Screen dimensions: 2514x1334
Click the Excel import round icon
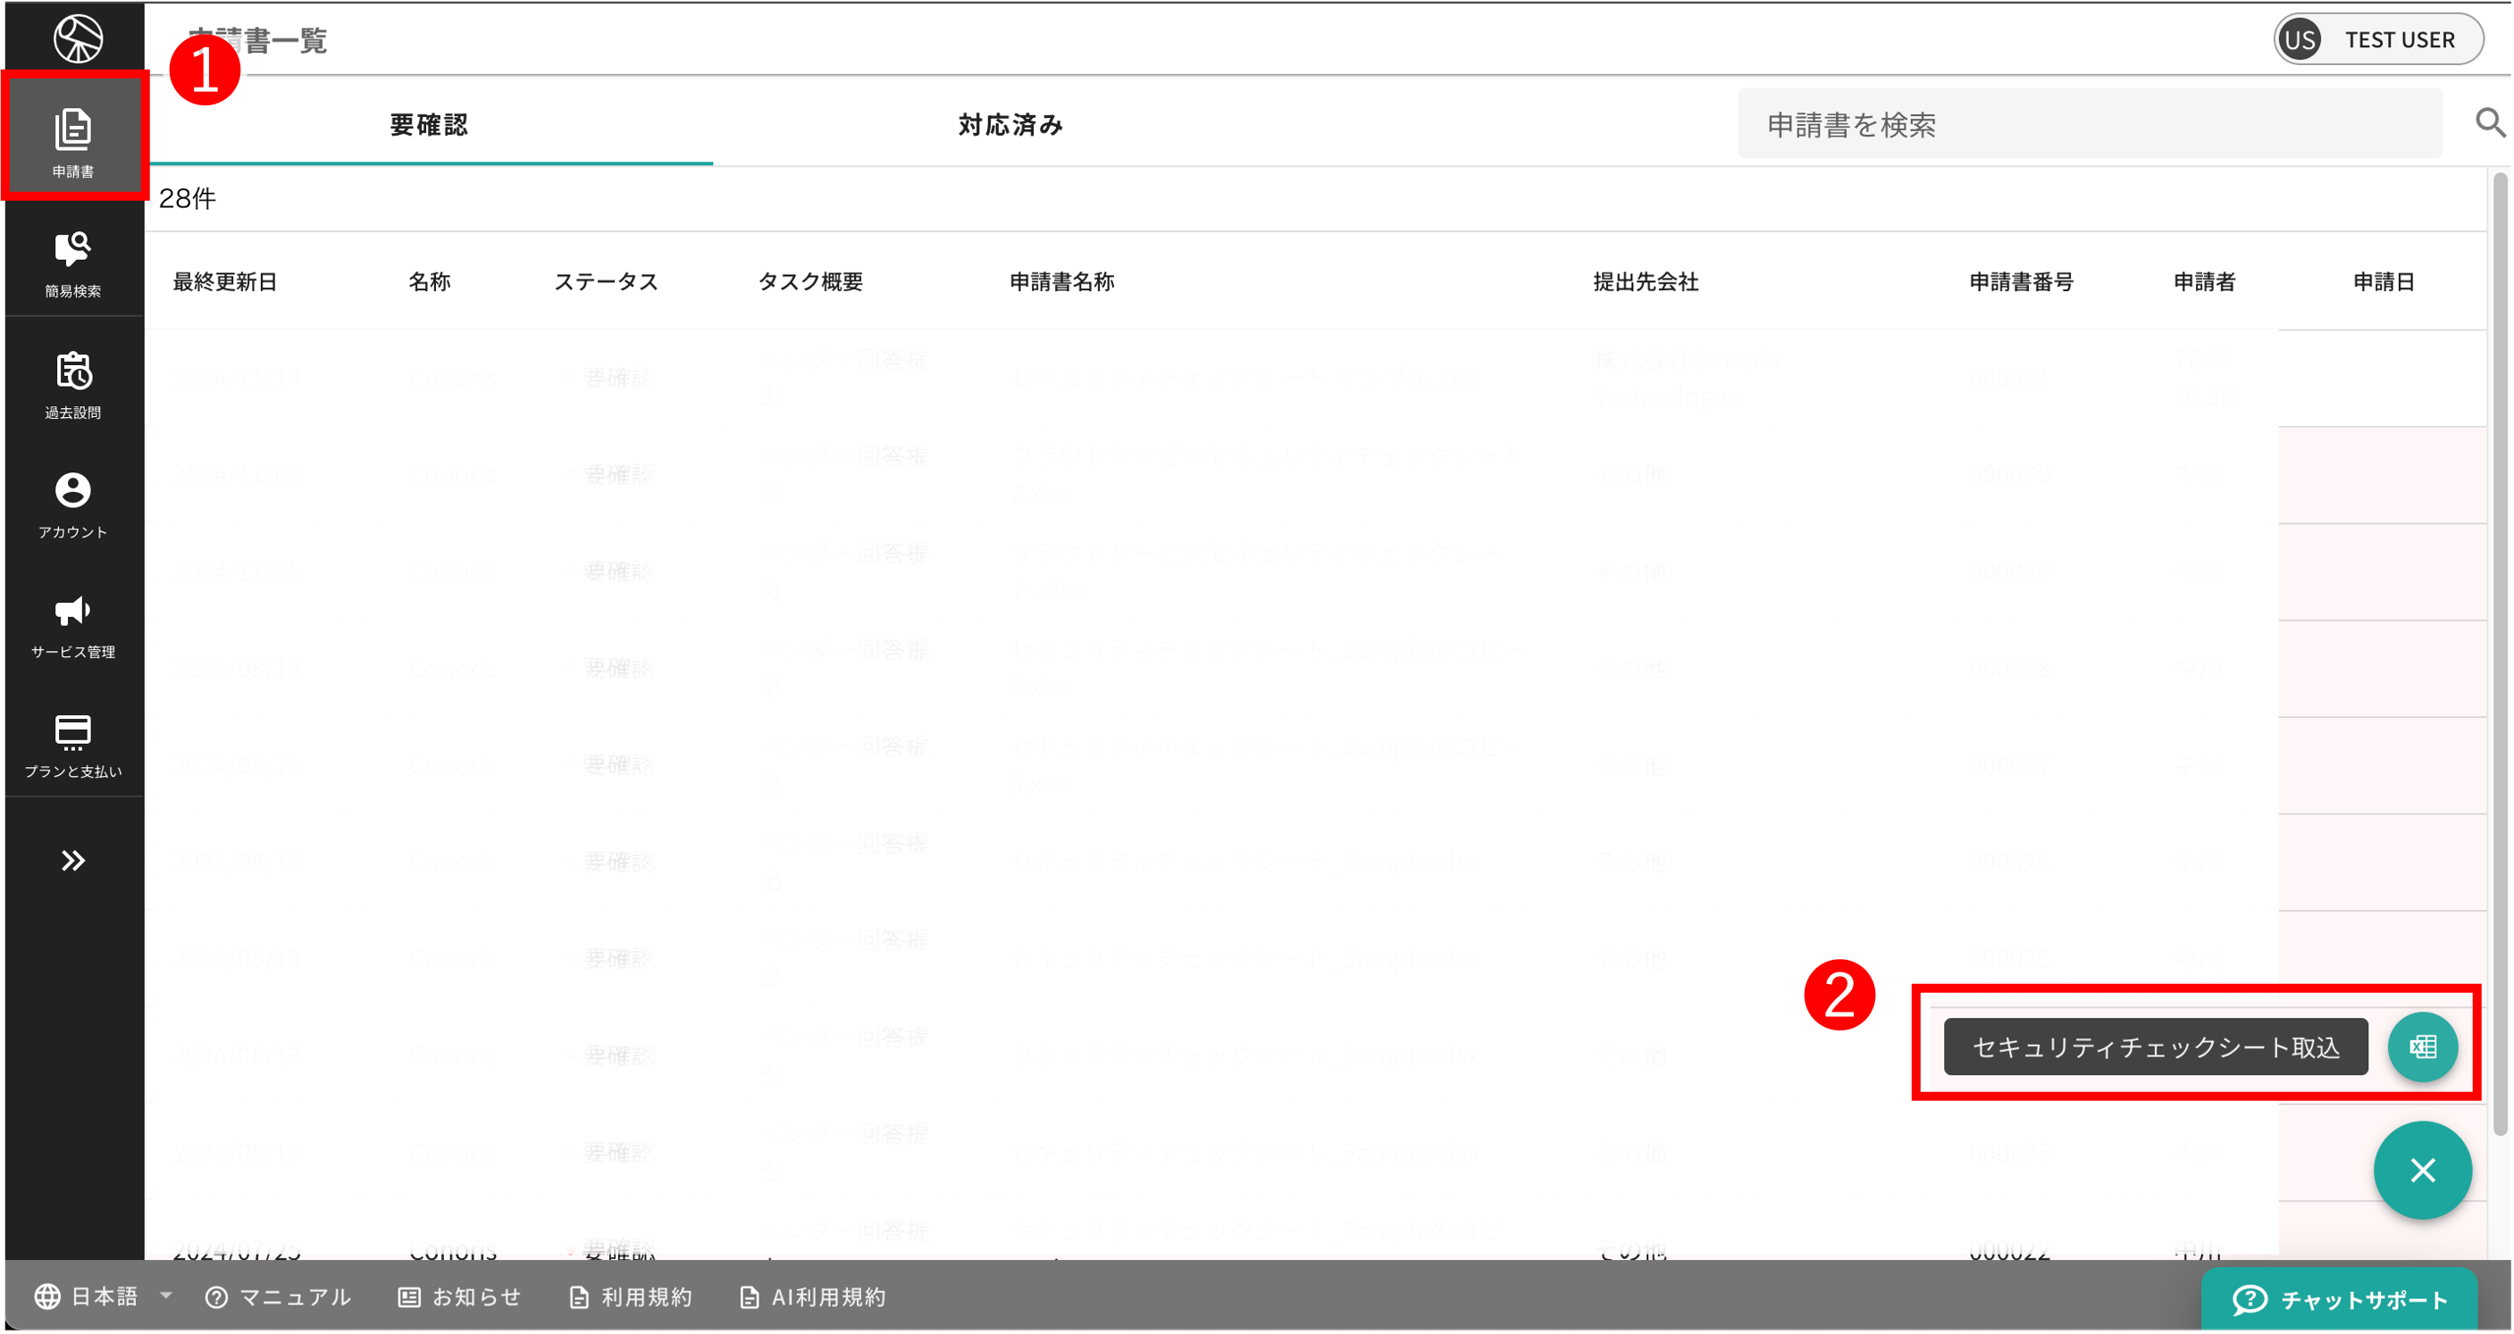click(x=2422, y=1047)
